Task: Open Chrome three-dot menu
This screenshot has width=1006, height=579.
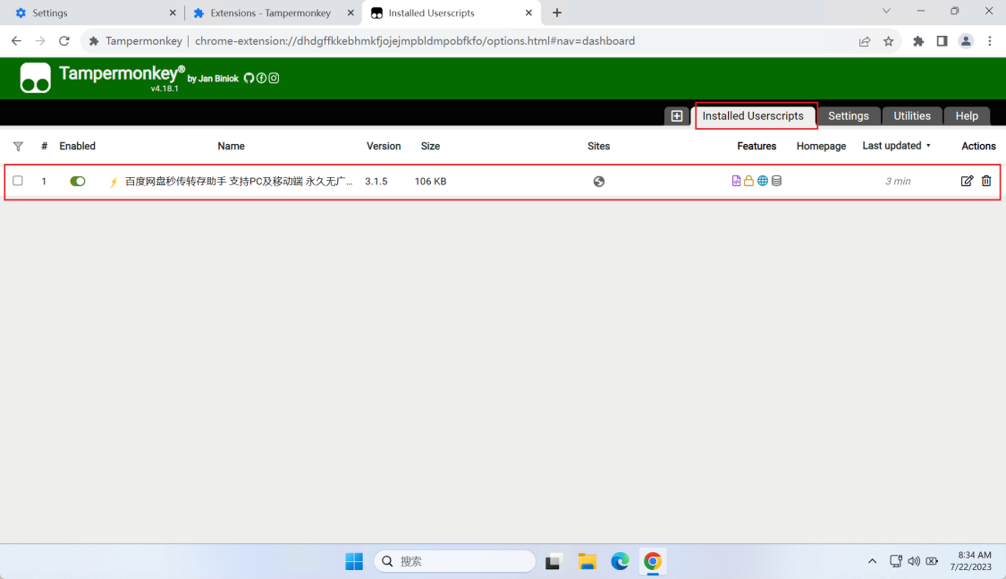Action: pos(990,41)
